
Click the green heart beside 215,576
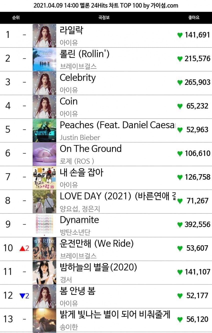(180, 59)
